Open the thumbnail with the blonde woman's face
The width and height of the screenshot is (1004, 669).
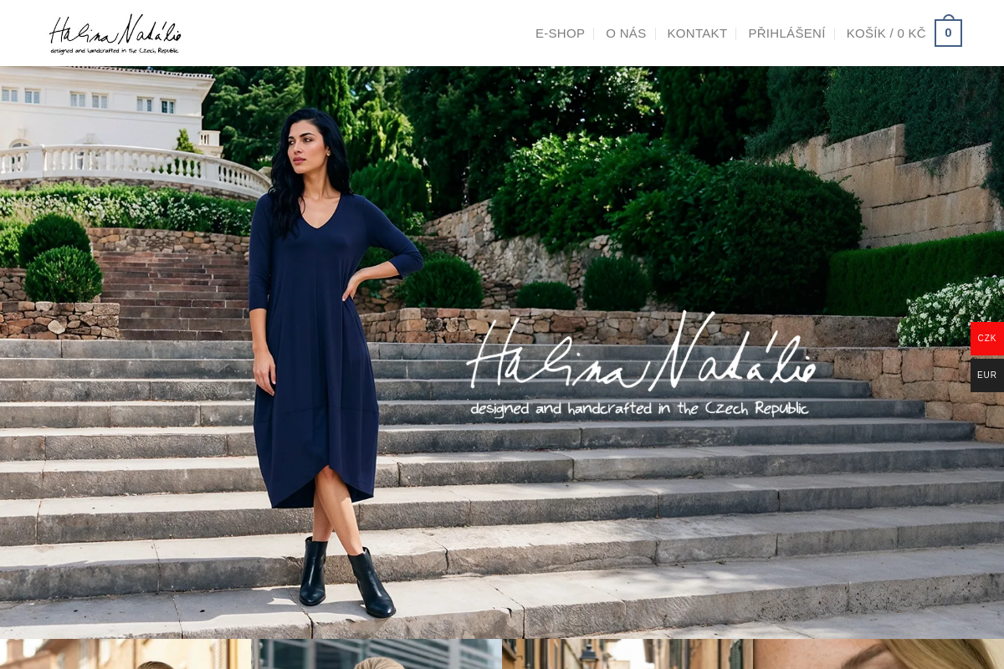878,654
